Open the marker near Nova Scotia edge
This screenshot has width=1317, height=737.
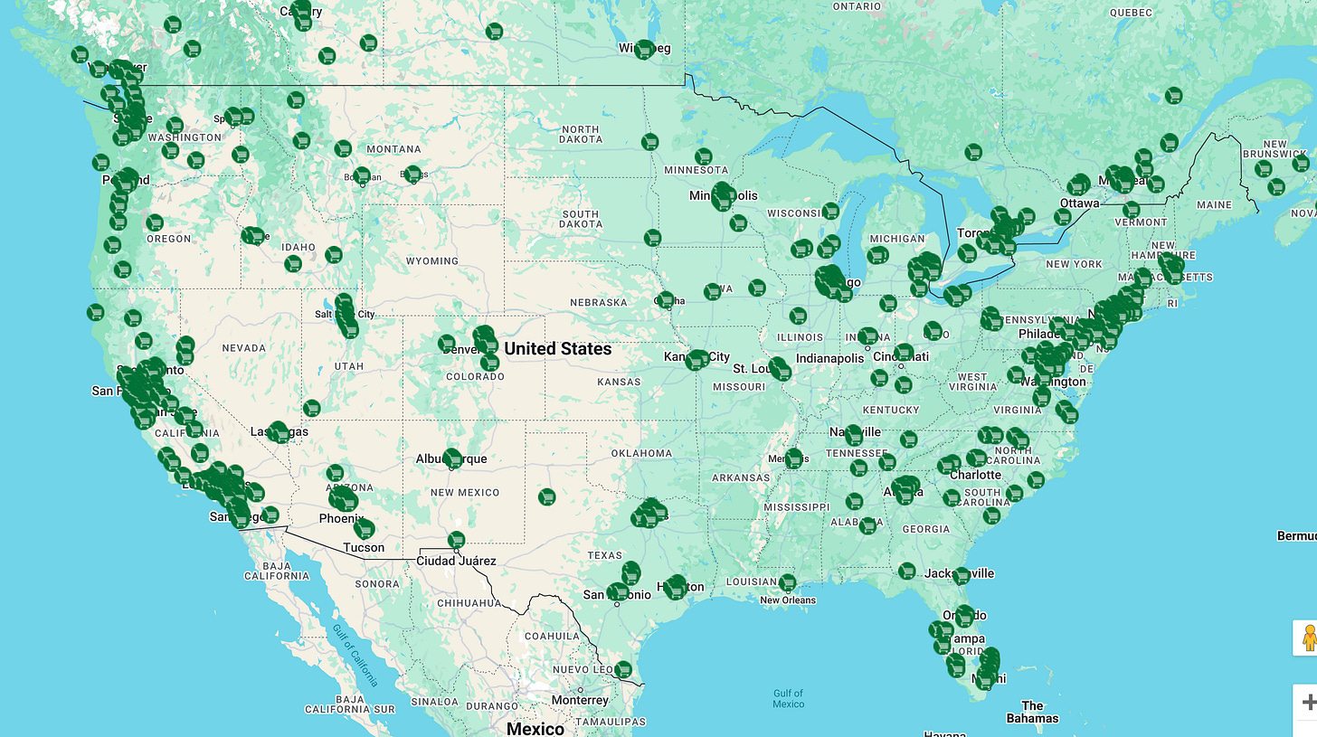point(1301,164)
